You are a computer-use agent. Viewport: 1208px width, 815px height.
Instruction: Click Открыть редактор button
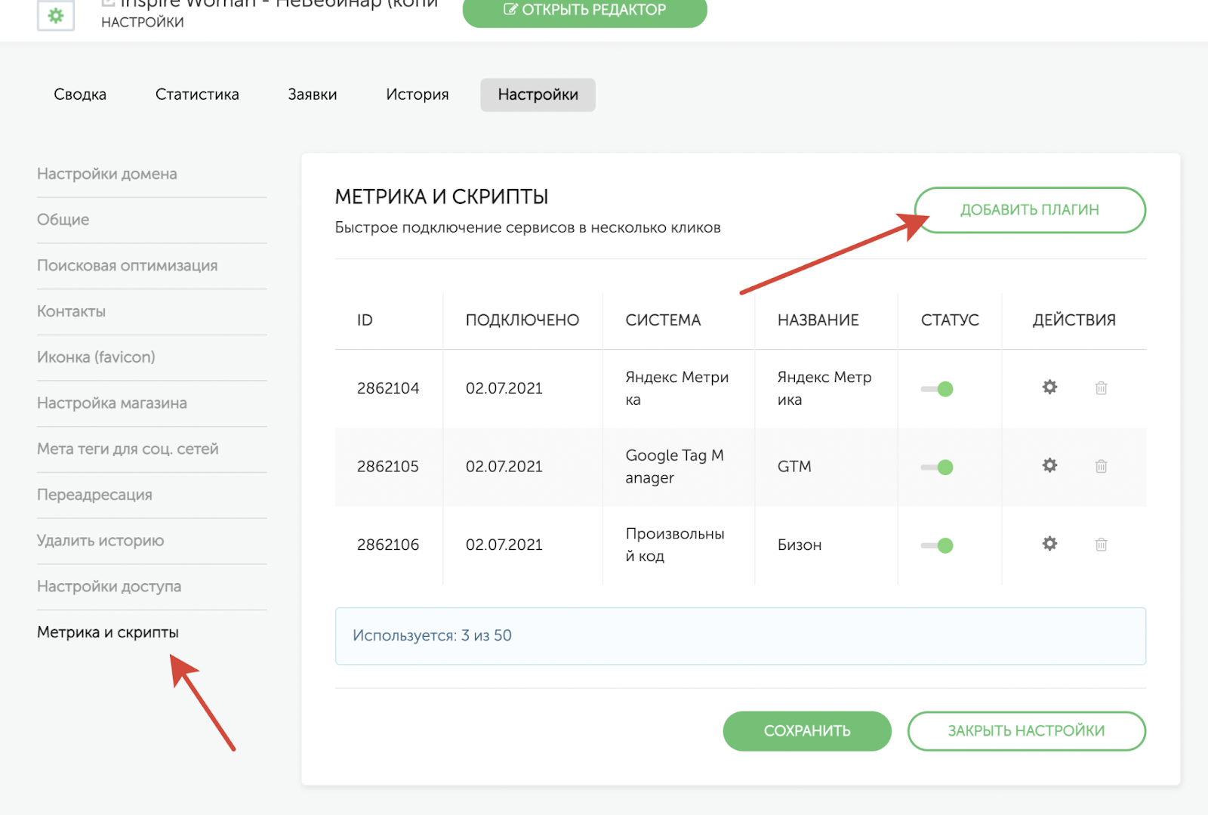pyautogui.click(x=584, y=11)
